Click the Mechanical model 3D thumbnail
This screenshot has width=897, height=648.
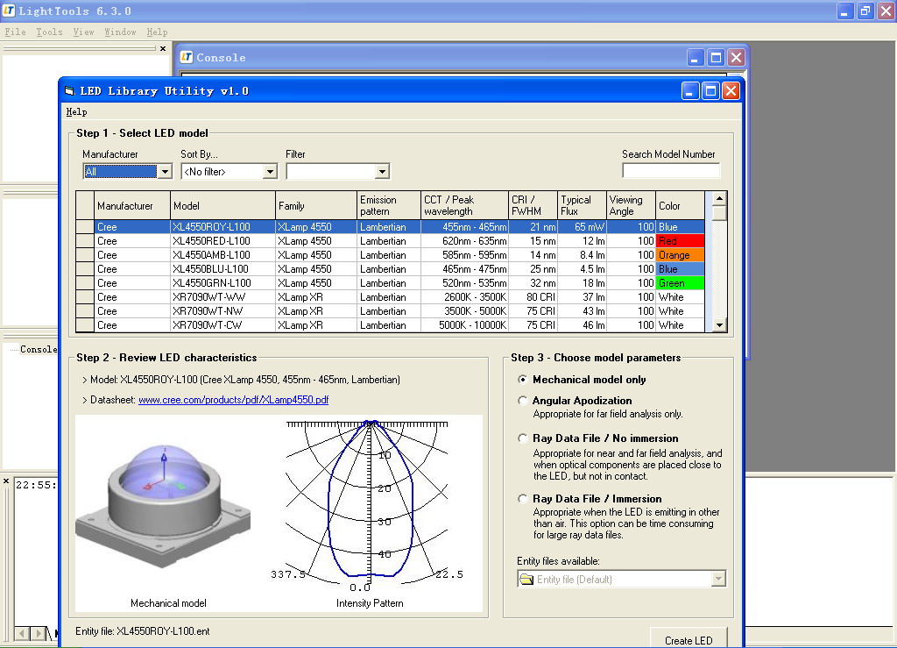coord(163,505)
